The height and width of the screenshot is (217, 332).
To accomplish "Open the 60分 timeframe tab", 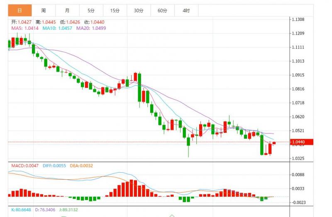I will coord(162,10).
